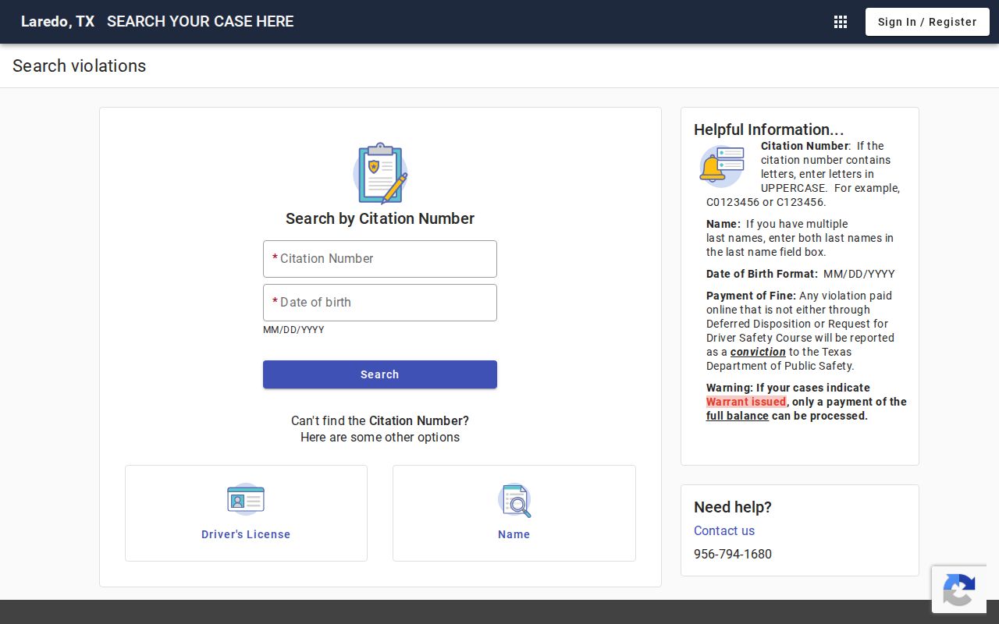
Task: Click the Helpful Information heading
Action: click(x=769, y=129)
